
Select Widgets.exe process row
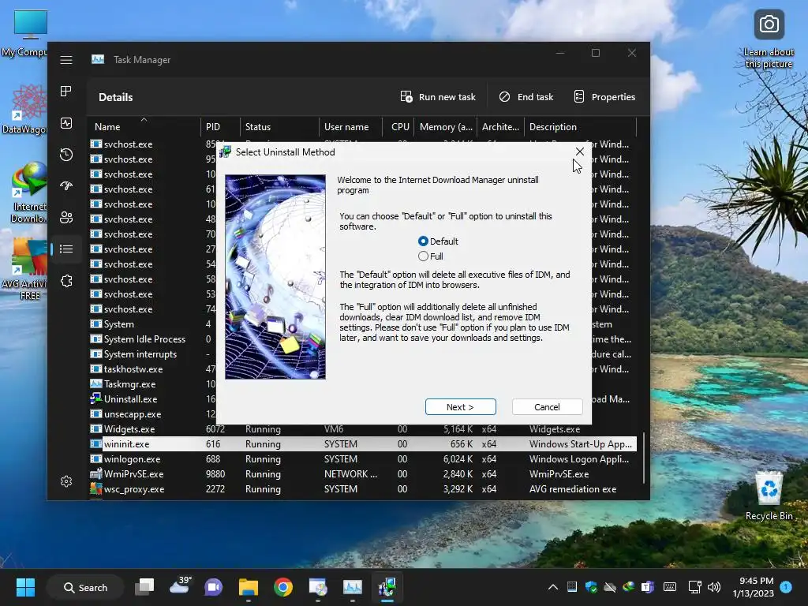coord(363,429)
